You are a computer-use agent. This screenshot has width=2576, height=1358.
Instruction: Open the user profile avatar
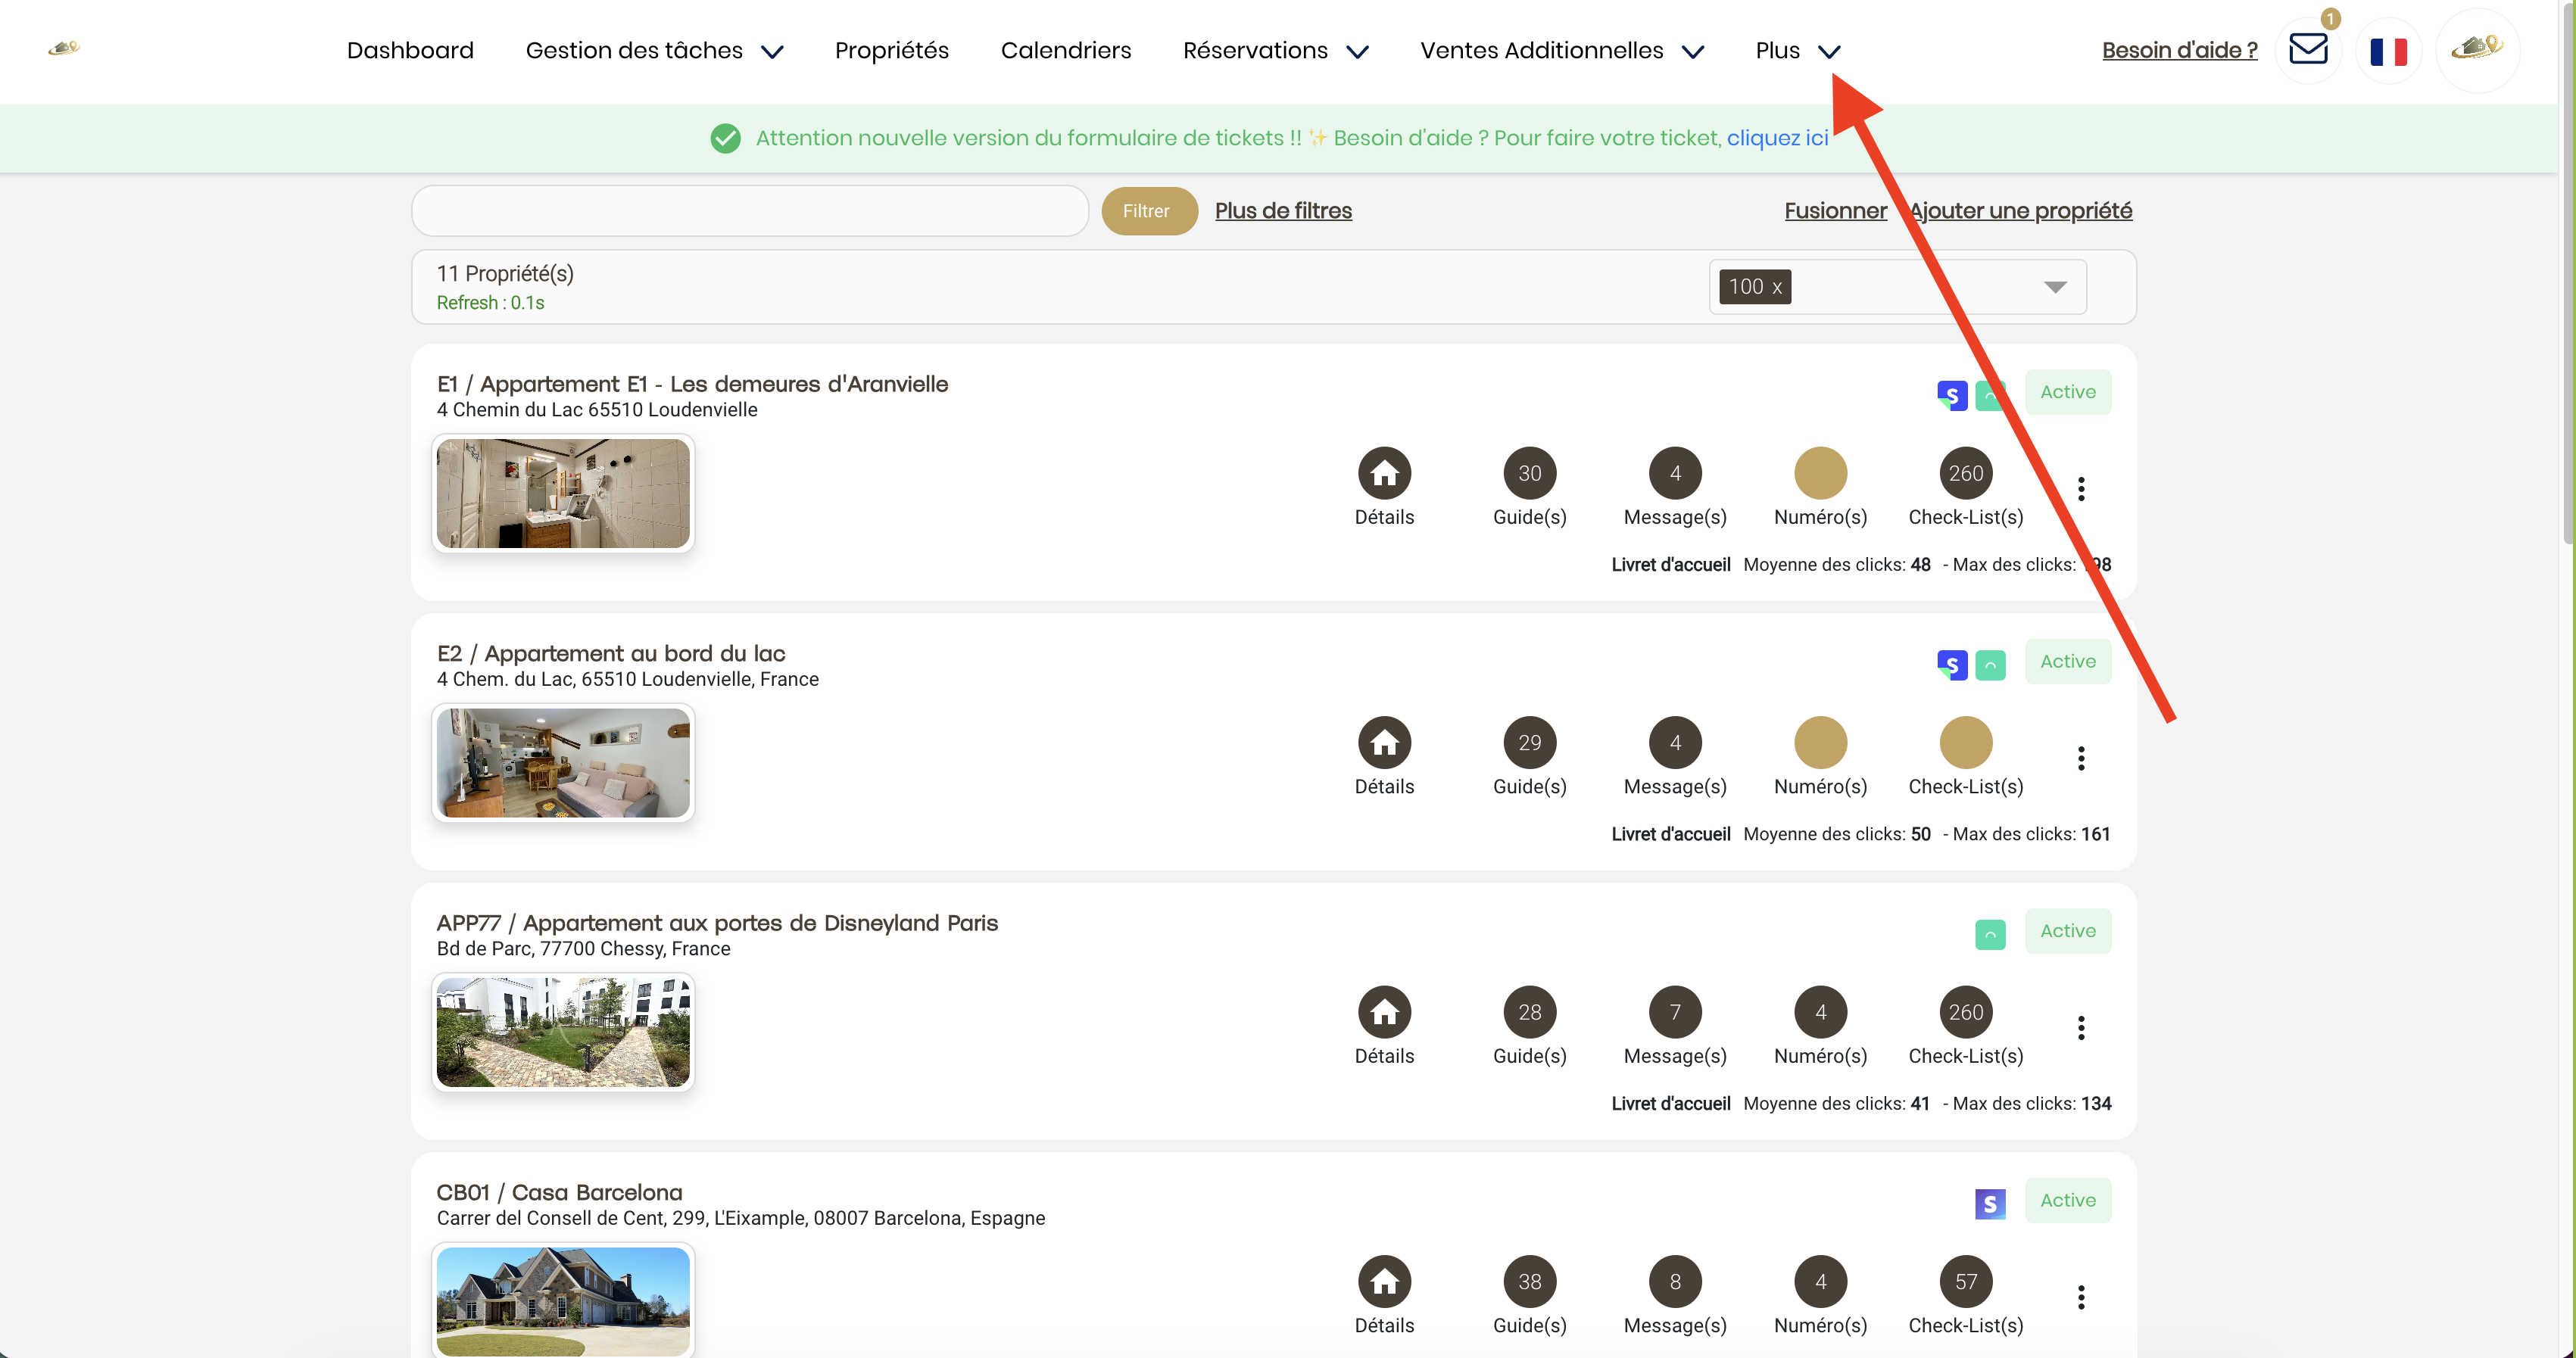pos(2477,49)
